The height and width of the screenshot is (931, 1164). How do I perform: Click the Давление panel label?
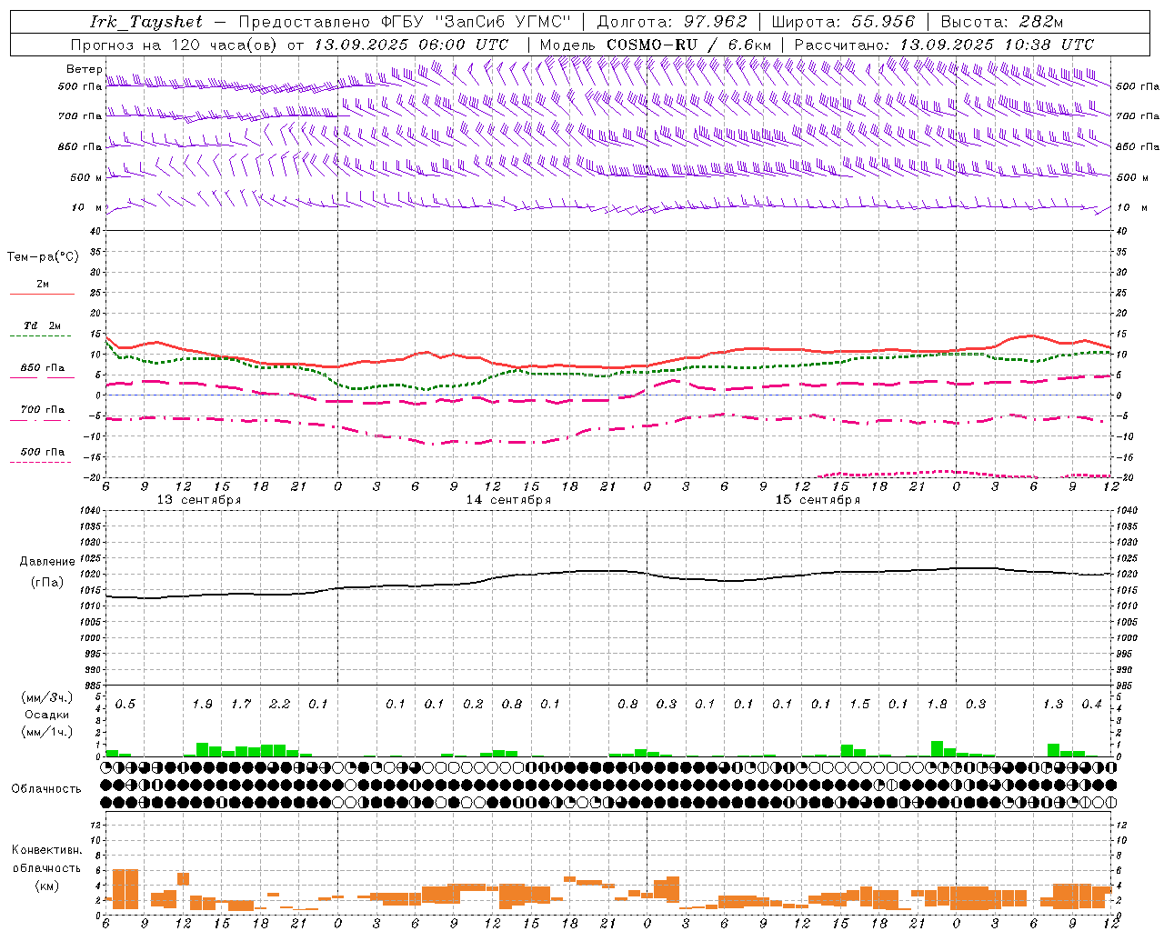(47, 562)
